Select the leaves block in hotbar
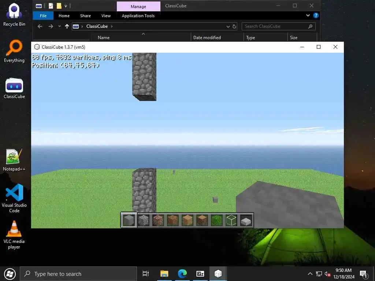Viewport: 375px width, 281px height. (217, 220)
